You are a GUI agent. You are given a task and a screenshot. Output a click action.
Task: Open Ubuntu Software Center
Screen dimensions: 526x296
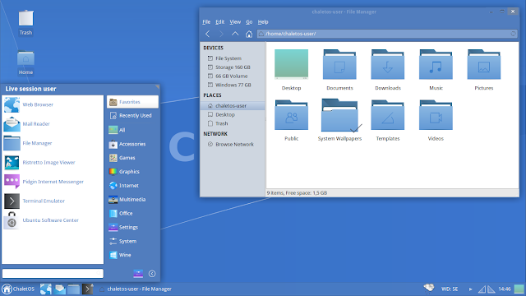(x=41, y=220)
